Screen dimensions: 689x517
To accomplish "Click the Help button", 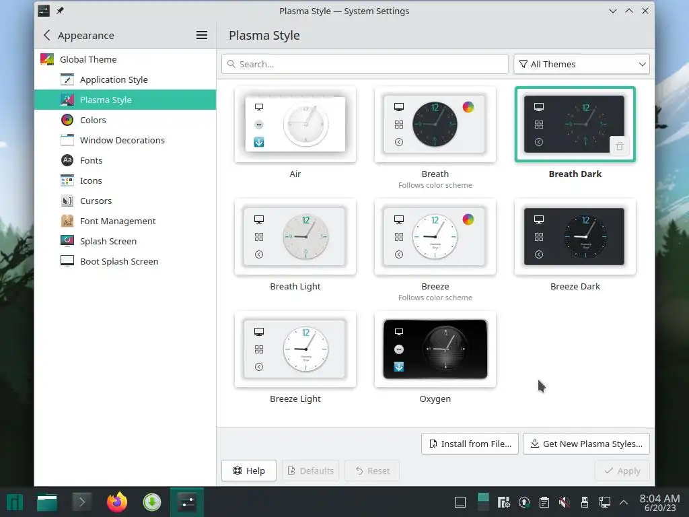I will [249, 471].
